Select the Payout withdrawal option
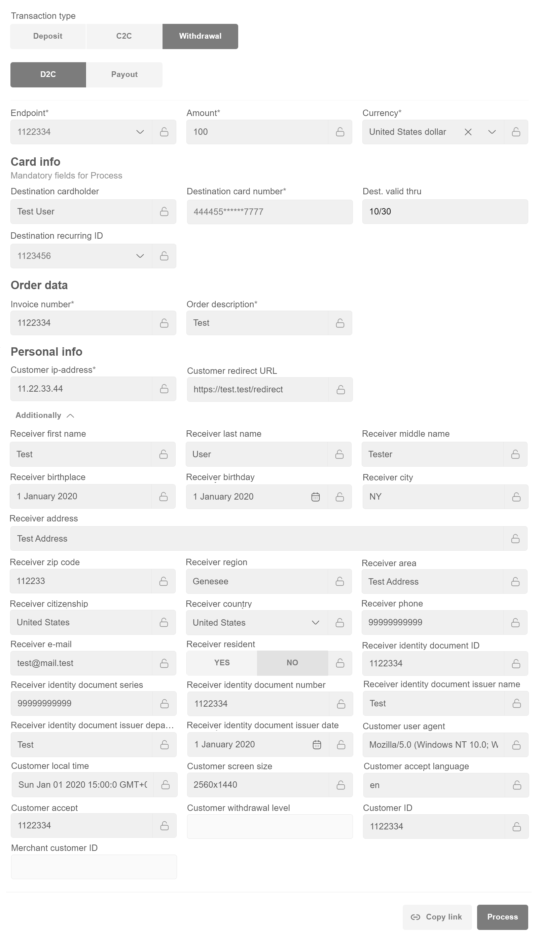 pos(124,75)
